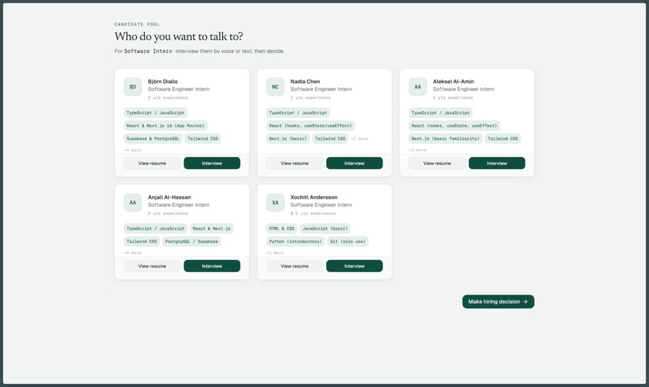Expand +3 more skills for Xochitl Andersson

click(275, 253)
